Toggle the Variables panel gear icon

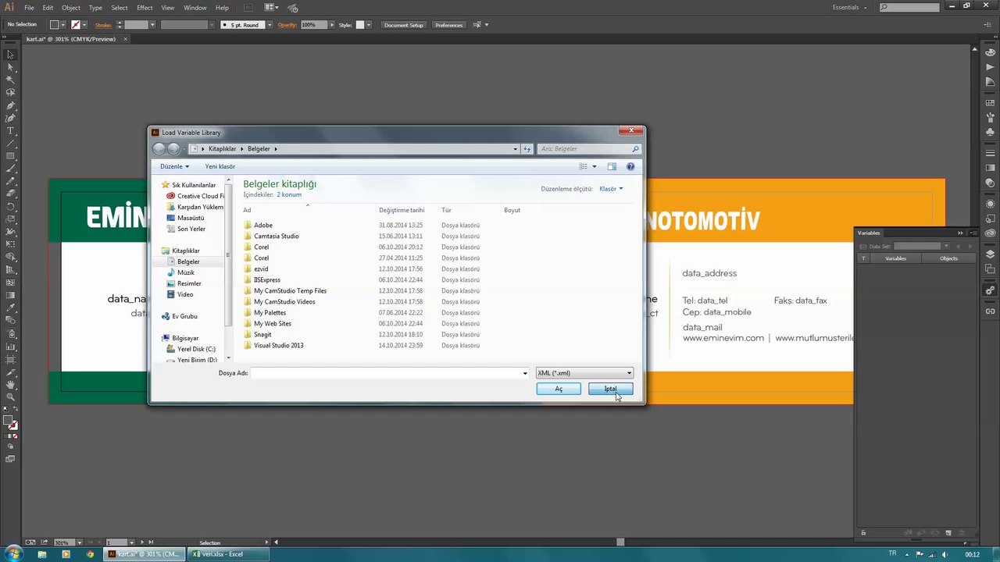click(990, 290)
